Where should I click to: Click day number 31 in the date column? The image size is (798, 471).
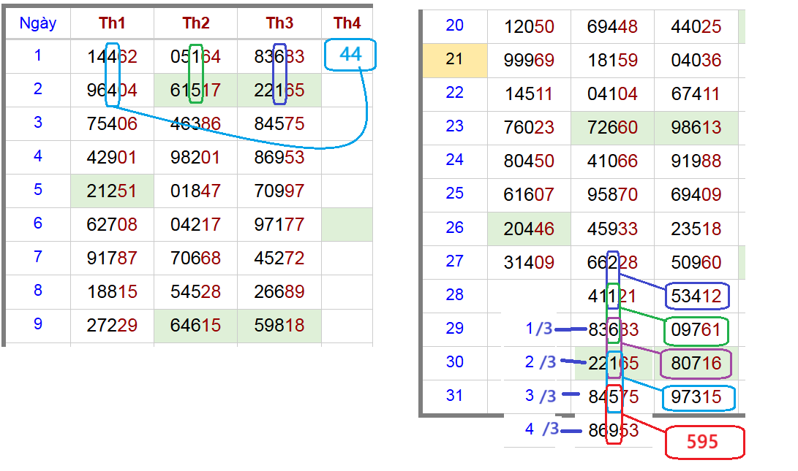tap(455, 395)
